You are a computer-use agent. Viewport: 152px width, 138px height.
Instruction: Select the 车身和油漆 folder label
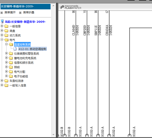point(16,81)
